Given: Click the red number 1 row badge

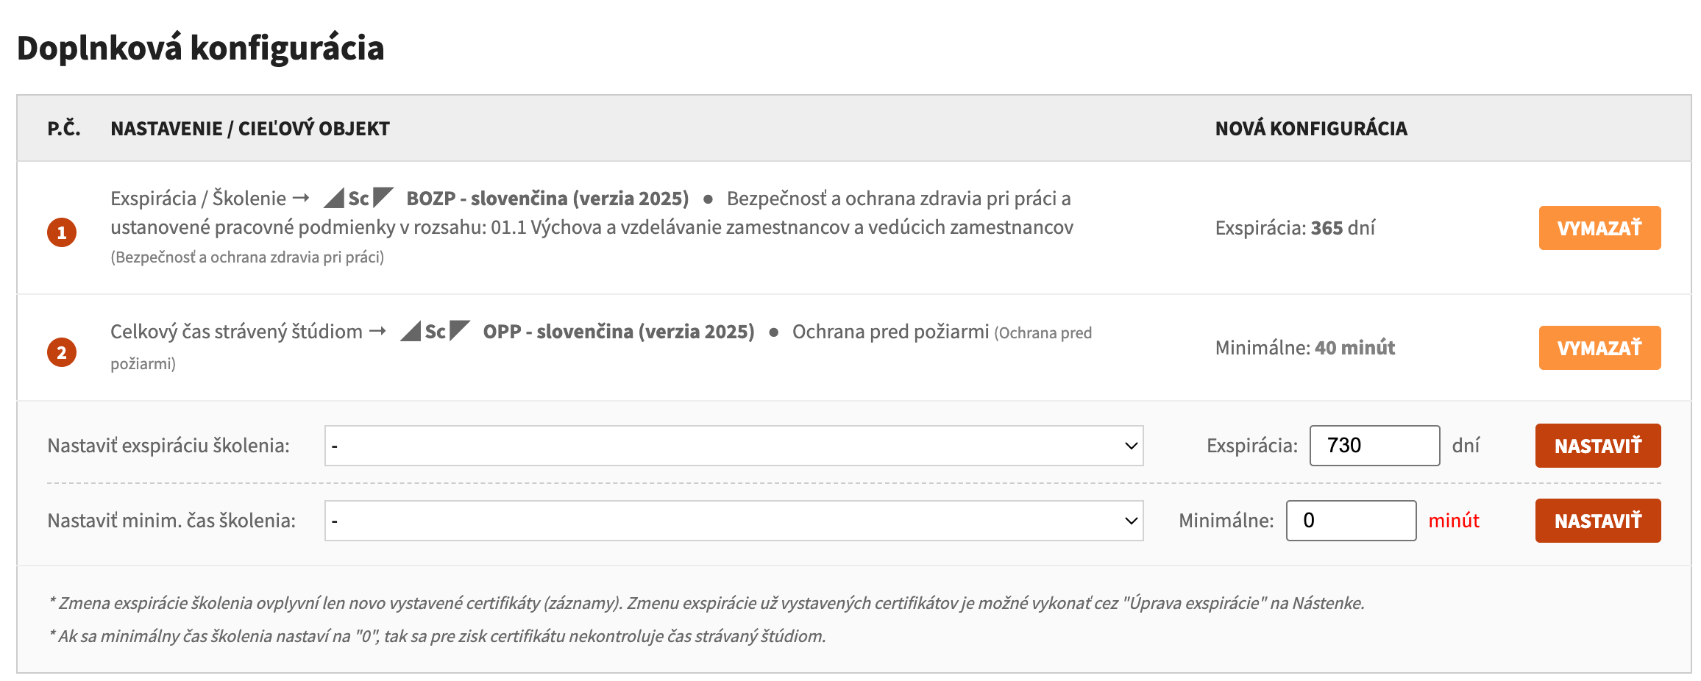Looking at the screenshot, I should click(62, 232).
